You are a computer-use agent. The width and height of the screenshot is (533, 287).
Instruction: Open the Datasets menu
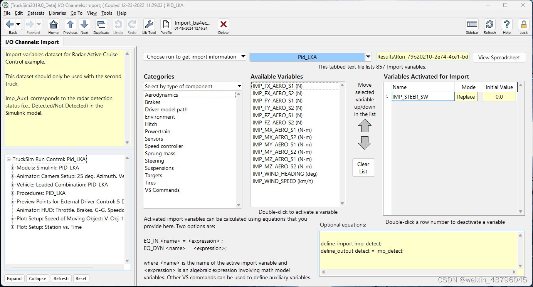(x=36, y=13)
